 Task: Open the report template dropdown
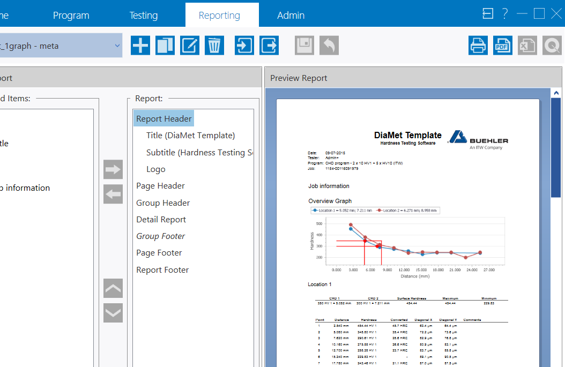coord(117,46)
